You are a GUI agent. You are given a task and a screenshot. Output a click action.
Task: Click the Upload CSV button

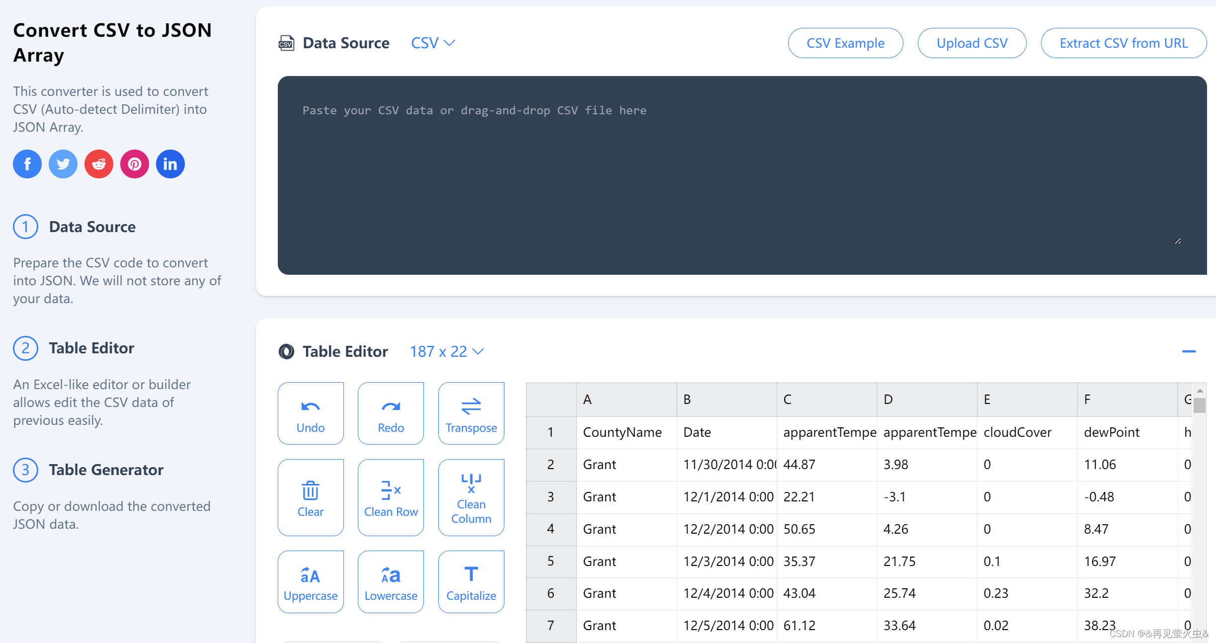tap(972, 43)
